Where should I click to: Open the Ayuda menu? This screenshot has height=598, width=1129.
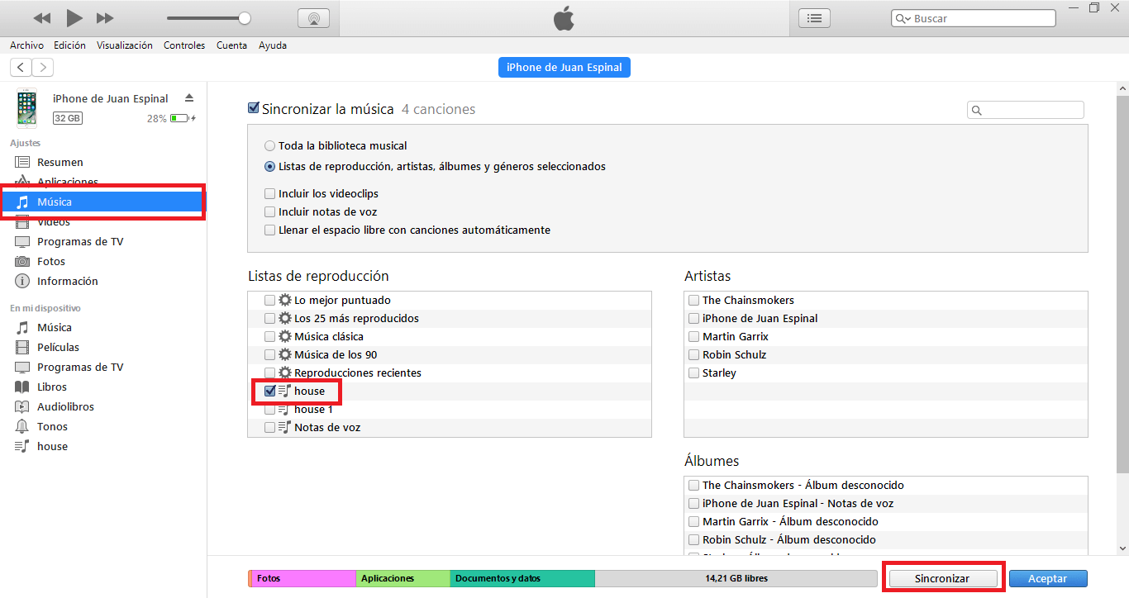tap(273, 45)
